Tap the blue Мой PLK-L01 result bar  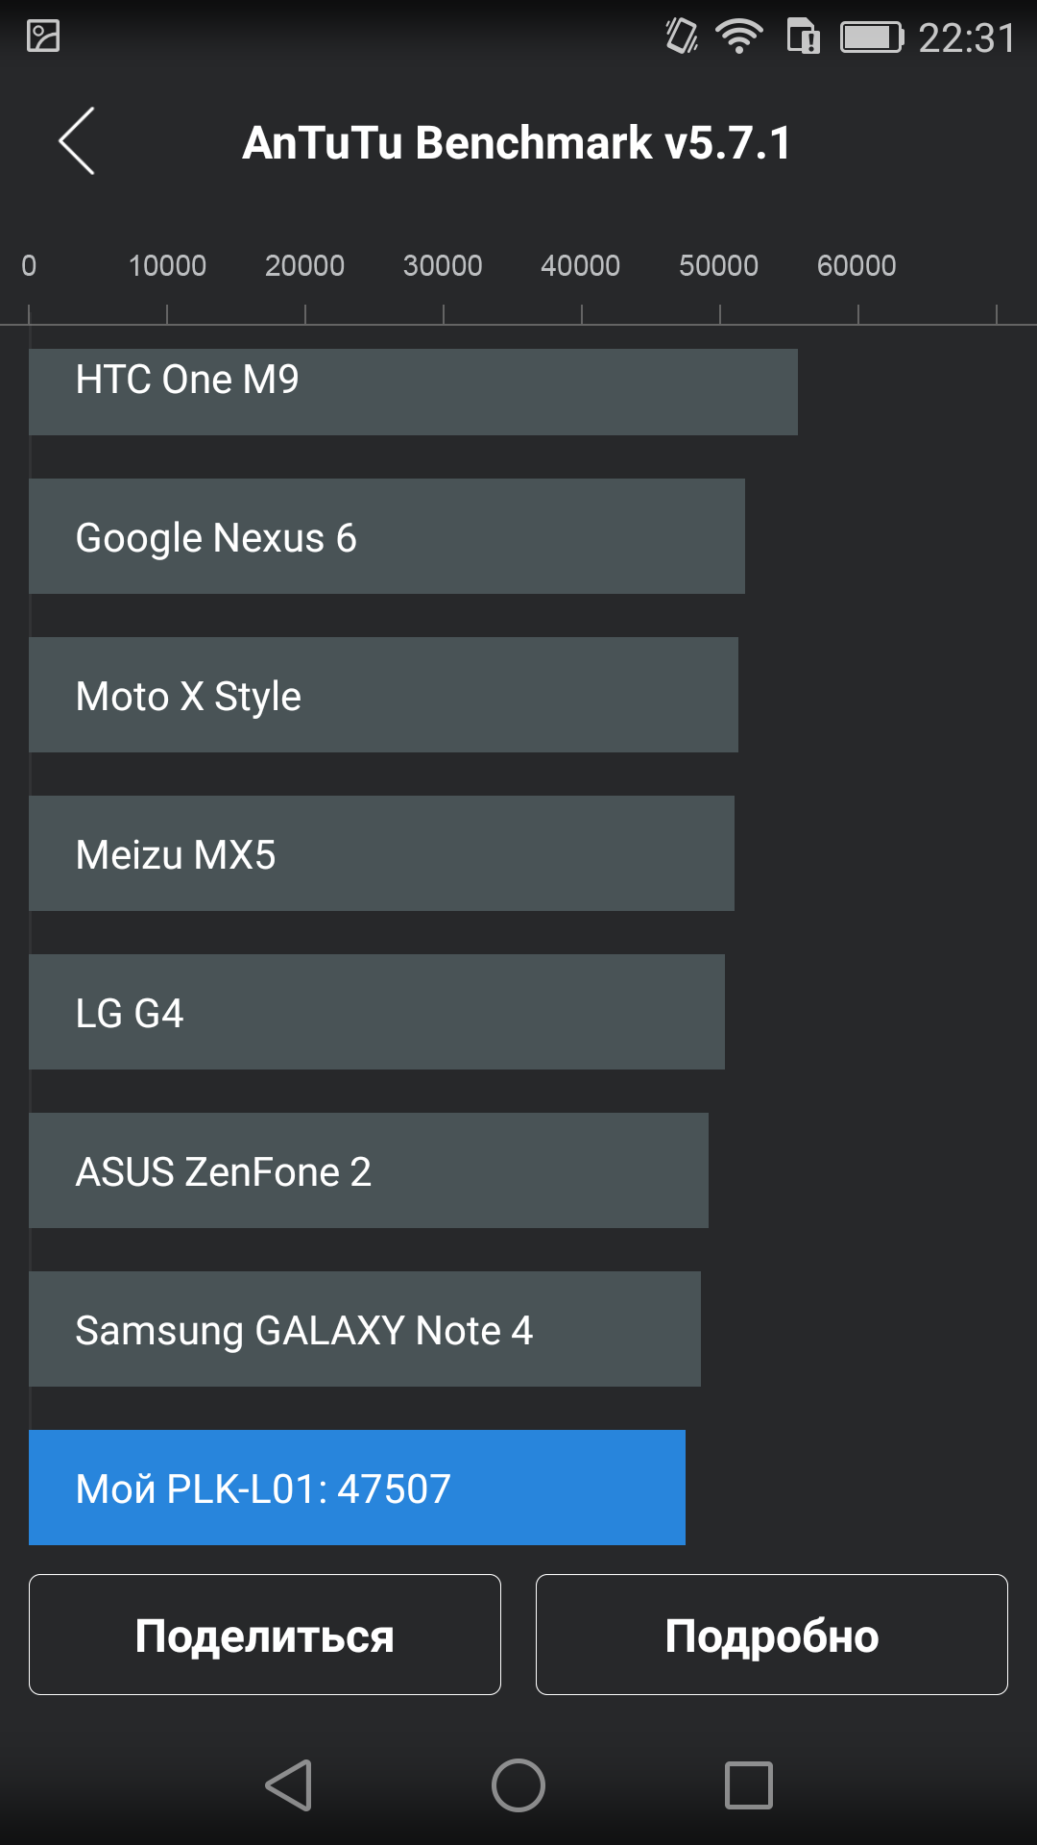(357, 1488)
